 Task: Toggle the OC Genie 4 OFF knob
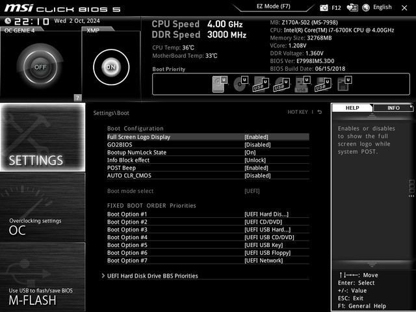point(40,67)
